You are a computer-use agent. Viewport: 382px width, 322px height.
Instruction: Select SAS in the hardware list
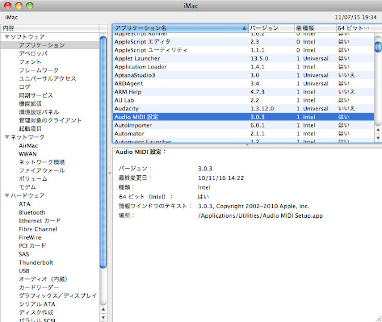[x=24, y=254]
